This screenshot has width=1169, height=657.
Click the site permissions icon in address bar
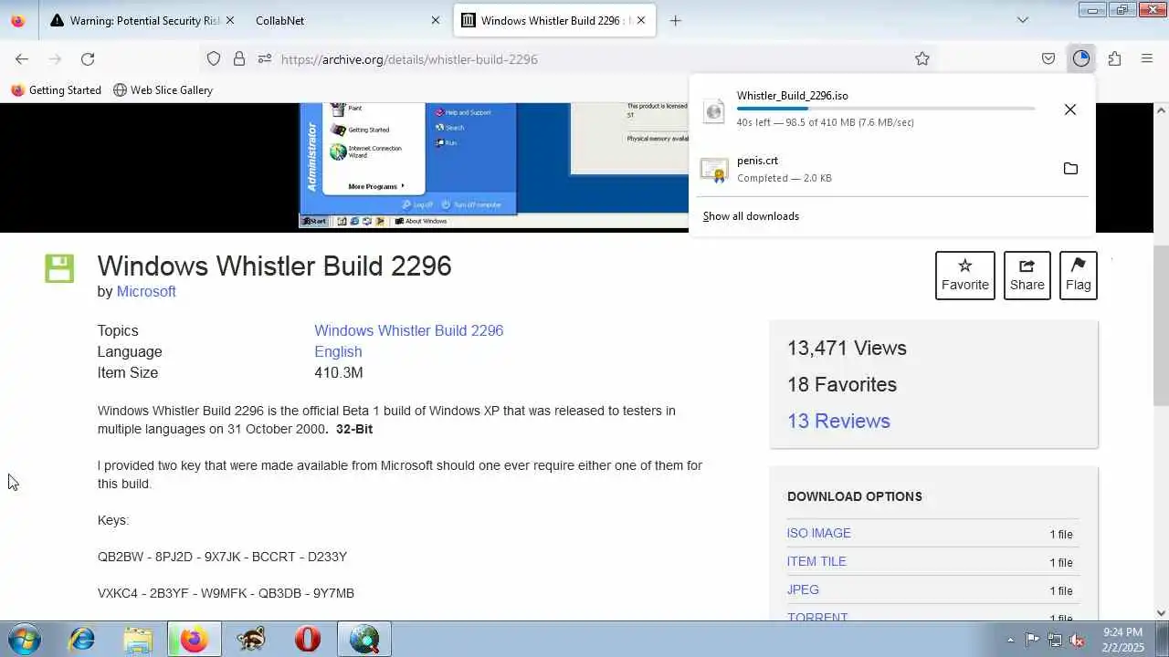pyautogui.click(x=265, y=58)
